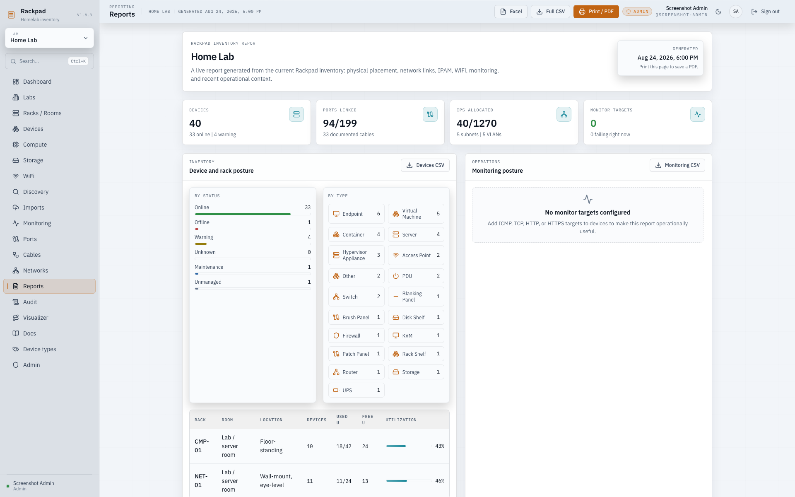Download the Devices CSV
The width and height of the screenshot is (795, 497).
tap(425, 165)
